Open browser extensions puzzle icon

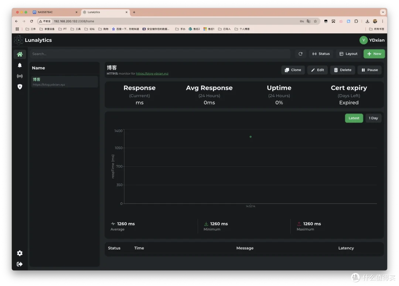356,21
